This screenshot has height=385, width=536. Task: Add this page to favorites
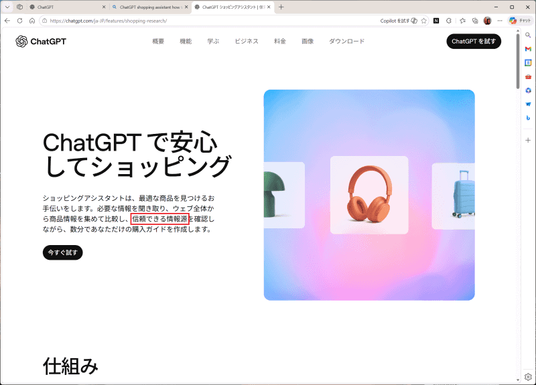click(x=424, y=21)
